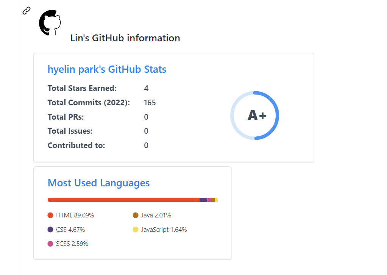Viewport: 387px width, 275px height.
Task: Click the anchor link icon beside heading
Action: tap(27, 11)
